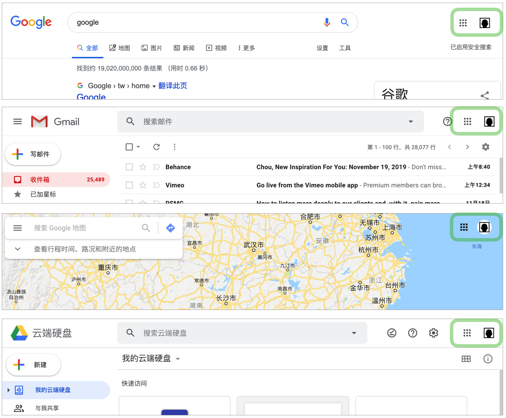
Task: Open Google apps grid in Search panel
Action: click(463, 23)
